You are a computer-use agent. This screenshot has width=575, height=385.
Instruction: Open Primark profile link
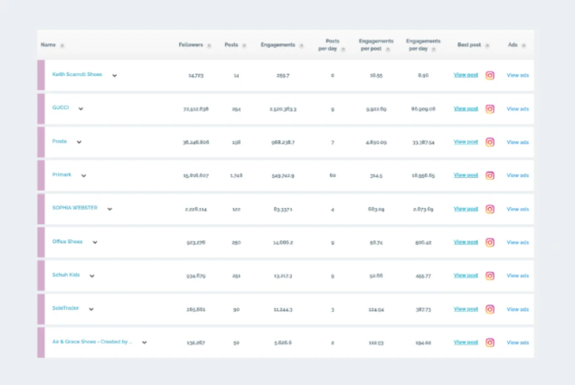pyautogui.click(x=61, y=174)
